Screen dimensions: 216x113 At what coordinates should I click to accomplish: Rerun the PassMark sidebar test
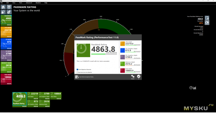tap(9, 25)
